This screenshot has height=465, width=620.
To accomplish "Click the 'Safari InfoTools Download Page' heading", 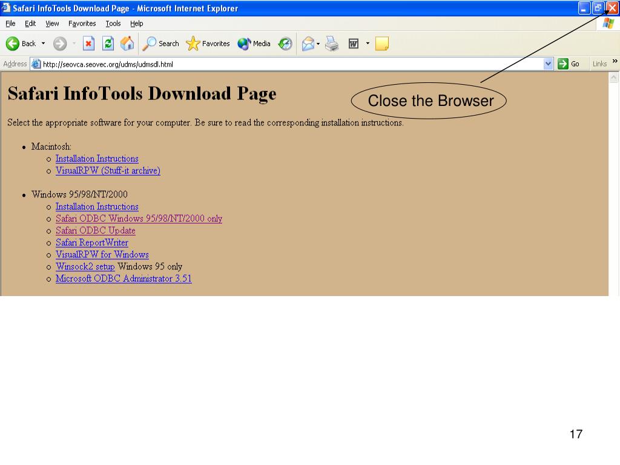I will [142, 94].
